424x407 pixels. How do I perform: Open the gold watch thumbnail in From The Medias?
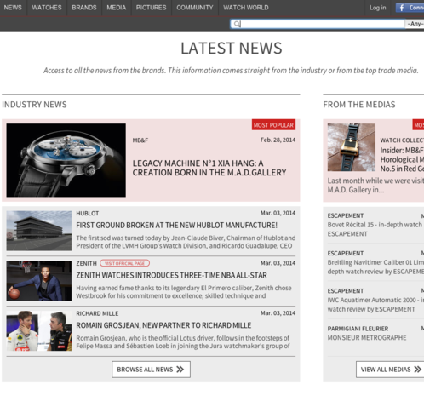352,147
